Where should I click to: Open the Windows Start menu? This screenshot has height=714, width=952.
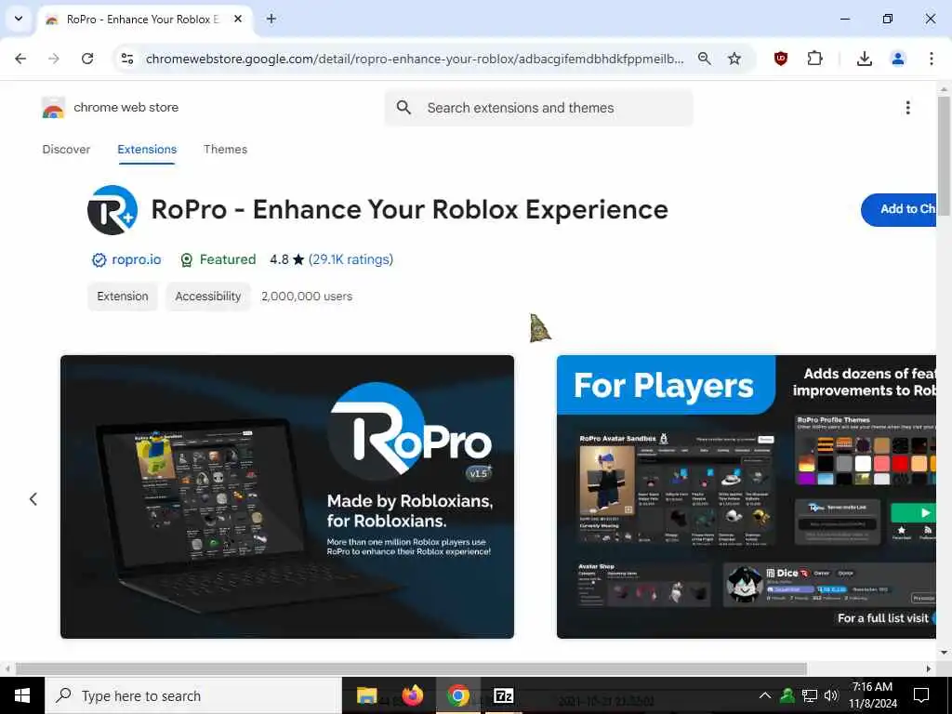22,695
